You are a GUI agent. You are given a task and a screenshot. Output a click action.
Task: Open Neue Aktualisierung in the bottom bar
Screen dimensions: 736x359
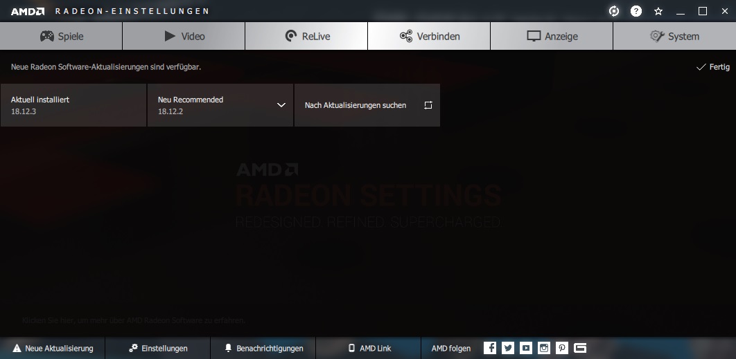[x=53, y=348]
